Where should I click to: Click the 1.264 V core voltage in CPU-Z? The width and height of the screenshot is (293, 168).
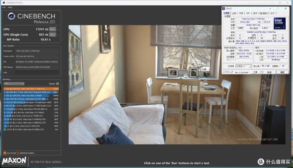click(265, 28)
